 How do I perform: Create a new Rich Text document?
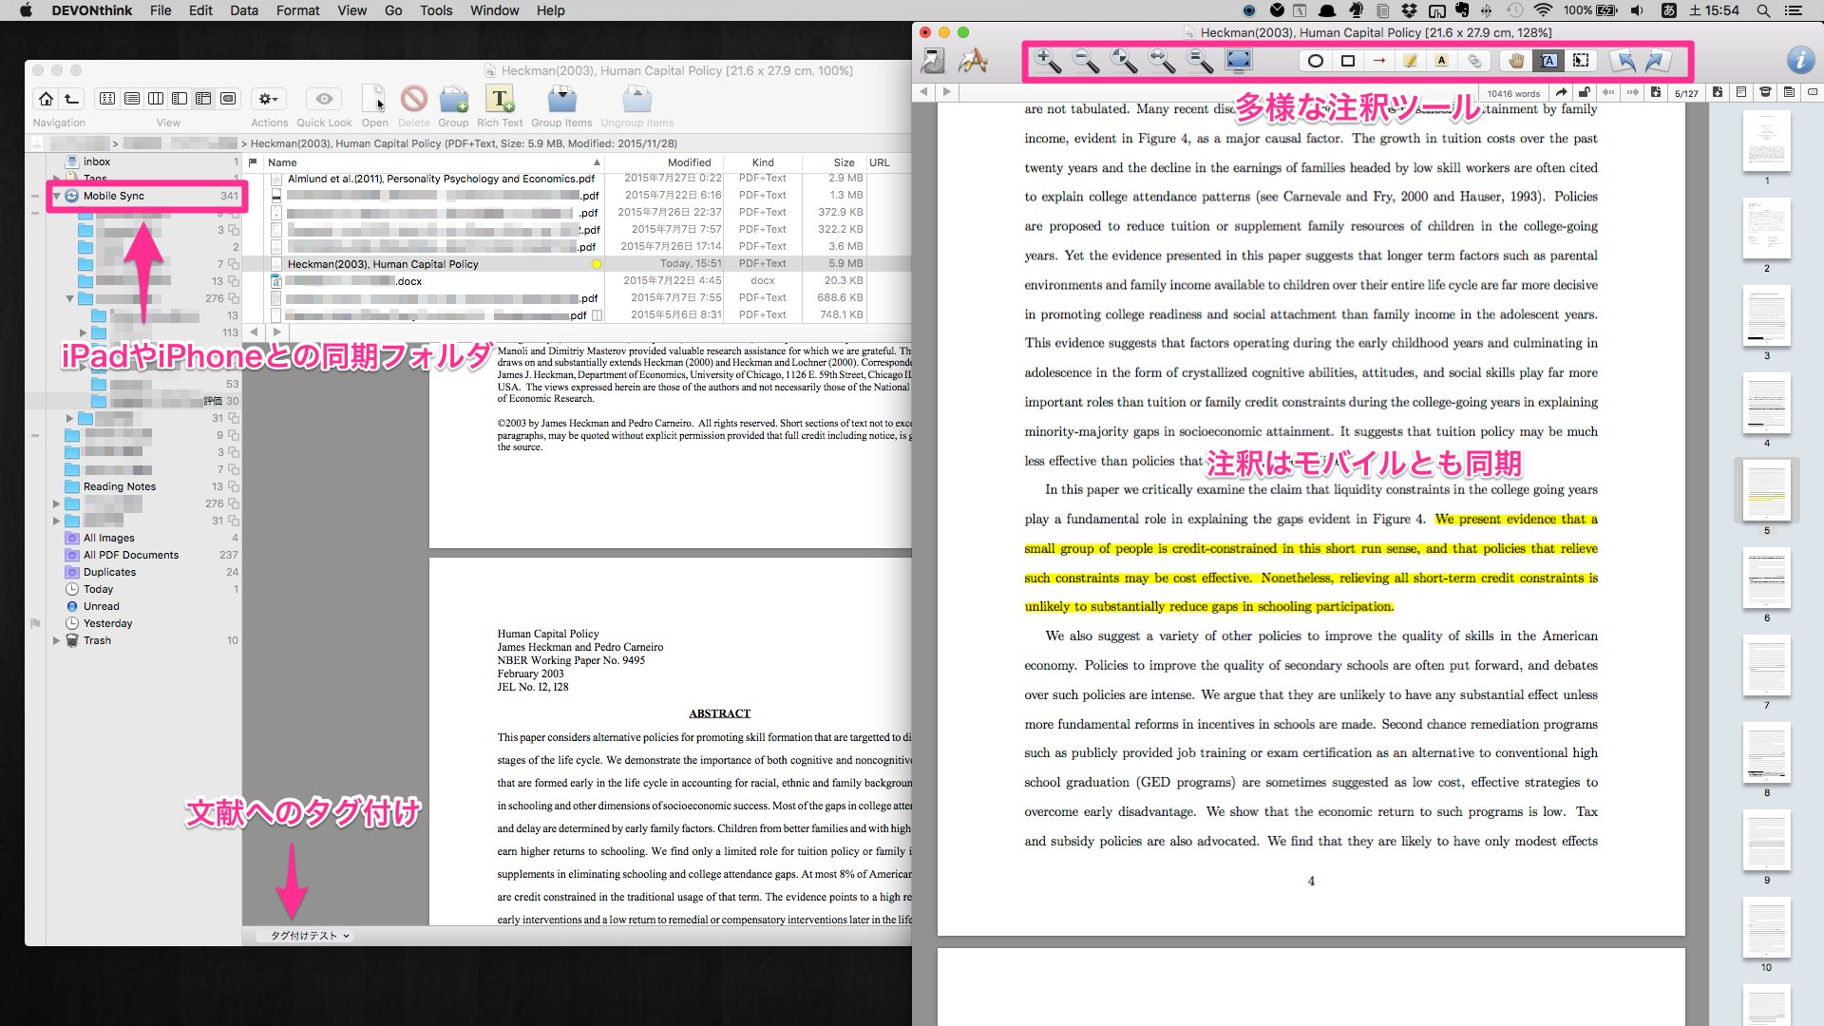[500, 99]
